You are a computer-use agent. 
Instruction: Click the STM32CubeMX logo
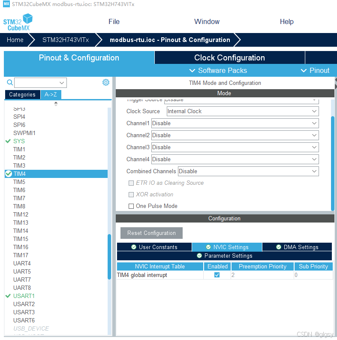pyautogui.click(x=18, y=22)
